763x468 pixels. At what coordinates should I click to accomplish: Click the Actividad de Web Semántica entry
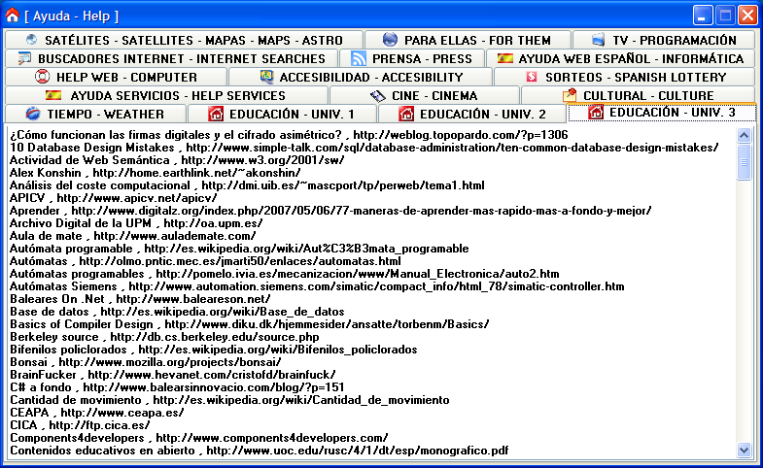[177, 160]
